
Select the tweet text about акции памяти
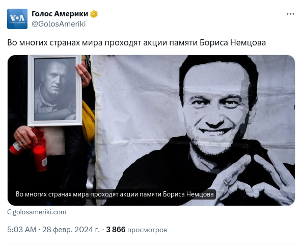[136, 43]
